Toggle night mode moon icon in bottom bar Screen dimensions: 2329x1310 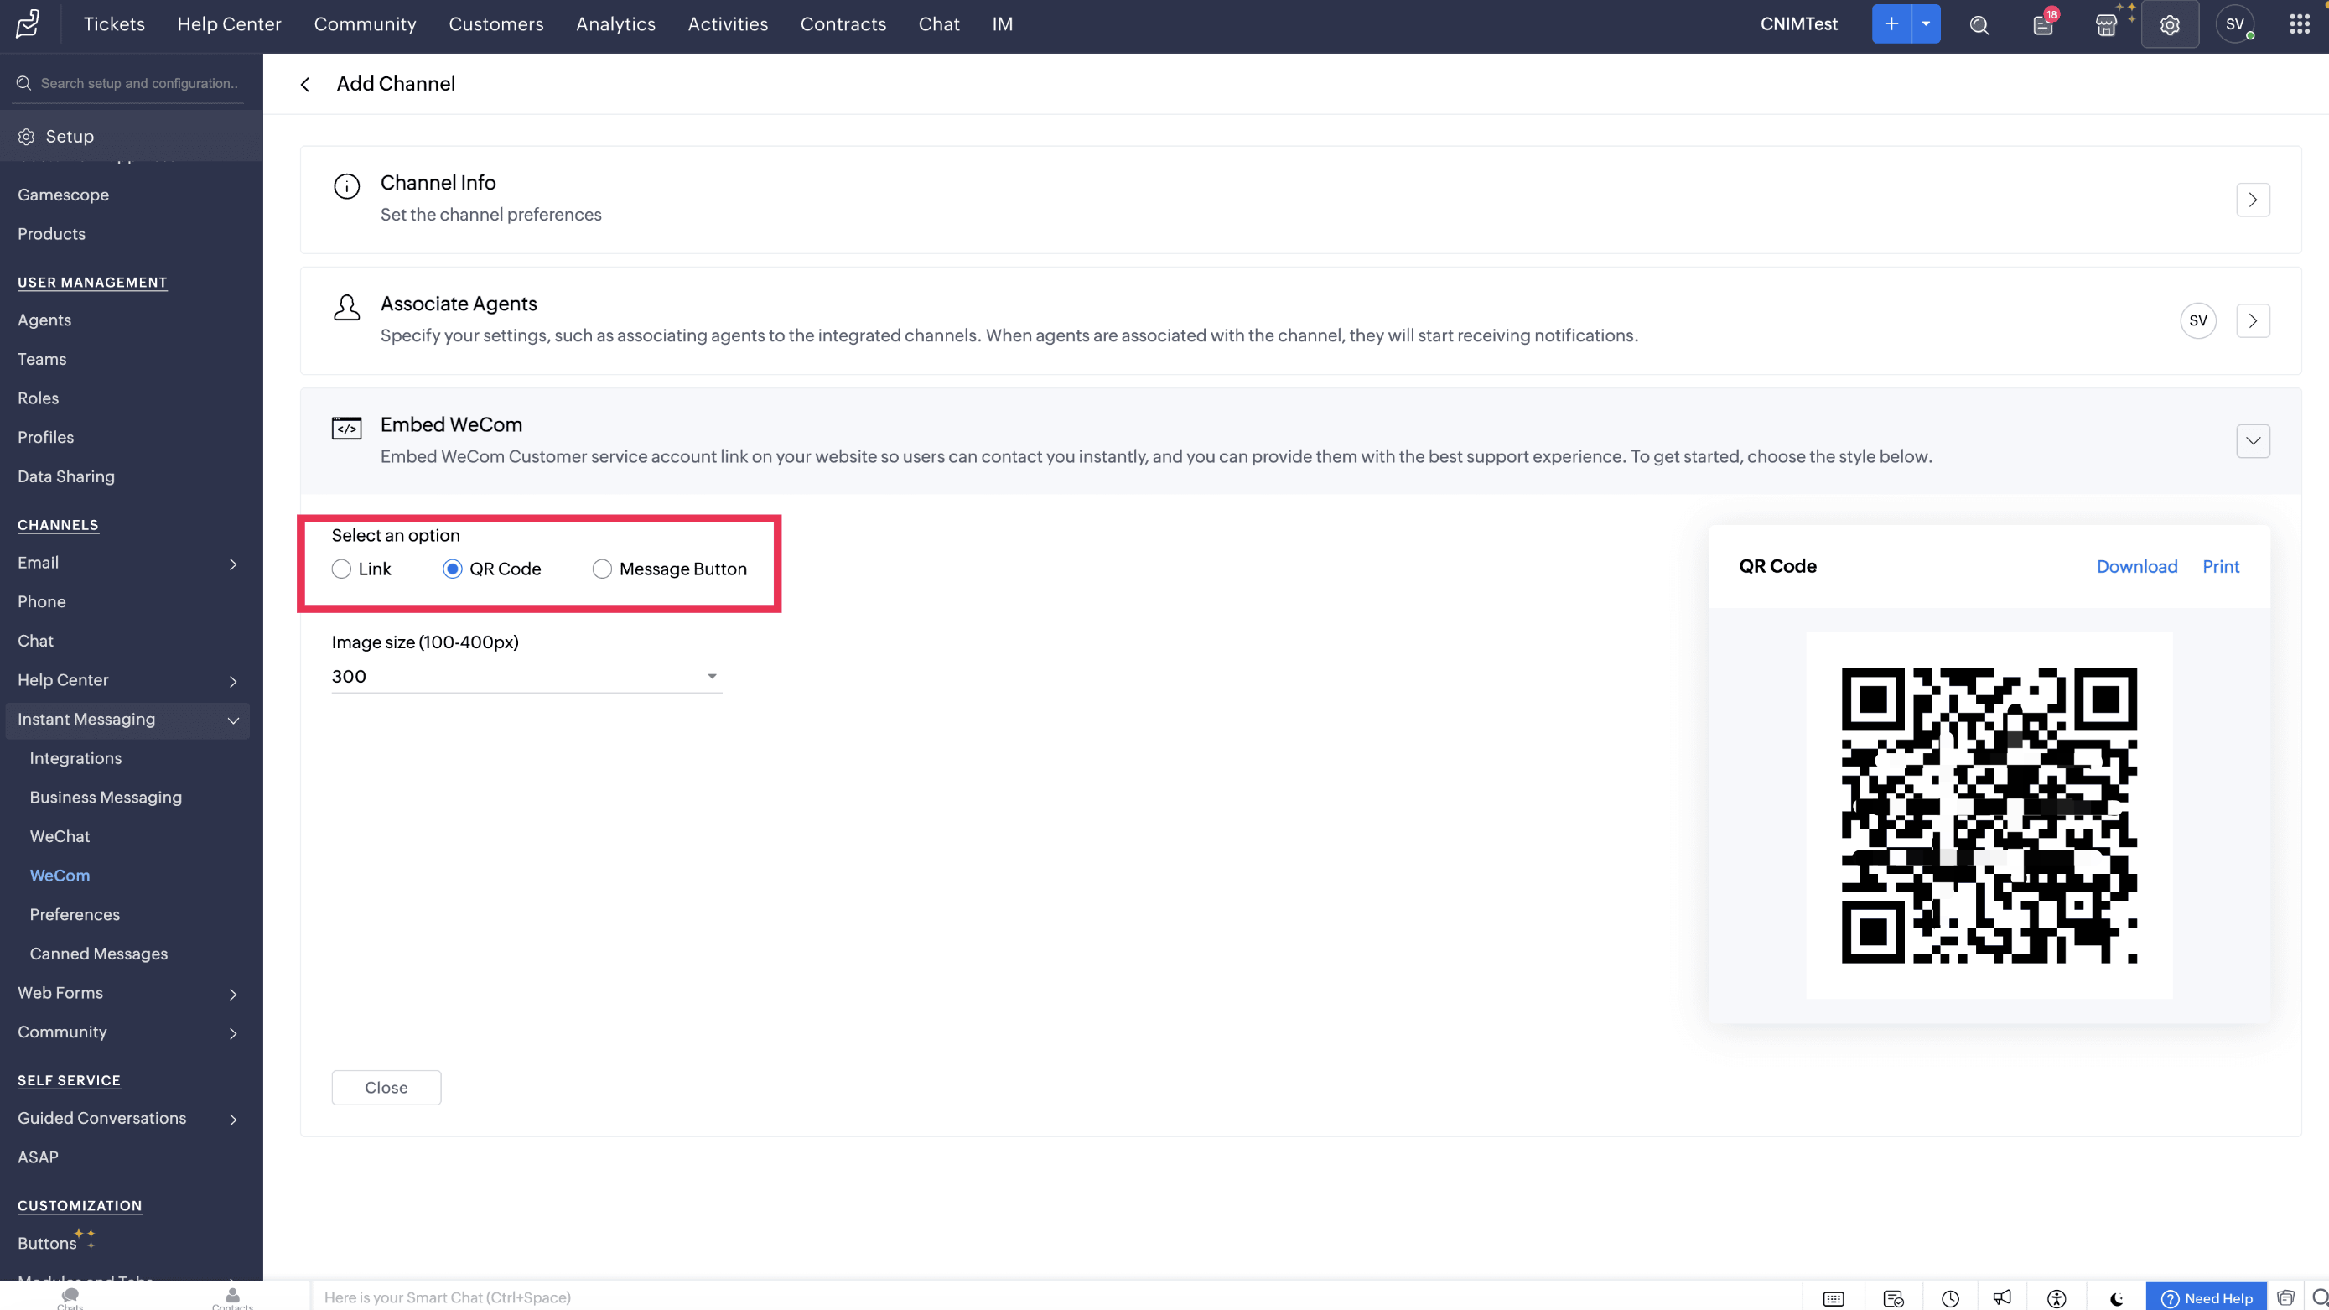[x=2117, y=1298]
